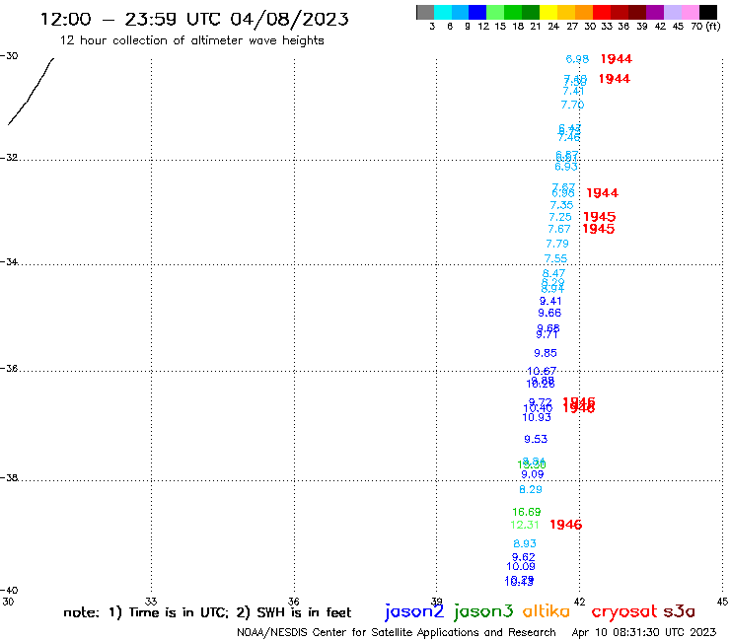
Task: Click the purple swatch in the legend
Action: click(x=655, y=12)
